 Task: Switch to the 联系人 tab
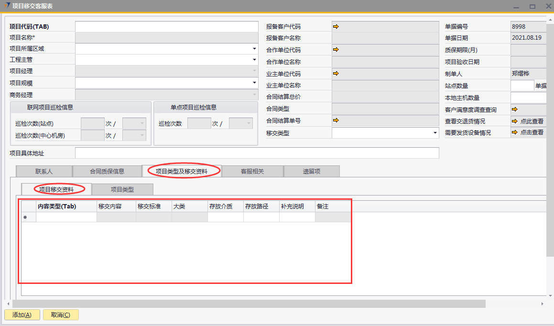click(x=44, y=171)
